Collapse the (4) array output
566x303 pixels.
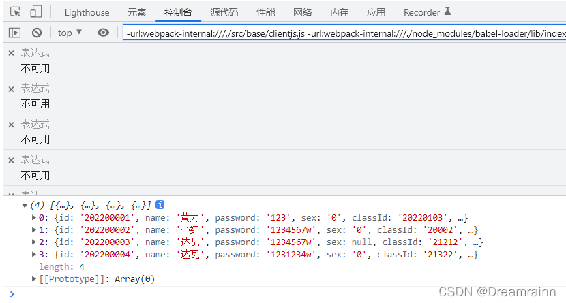click(x=25, y=206)
